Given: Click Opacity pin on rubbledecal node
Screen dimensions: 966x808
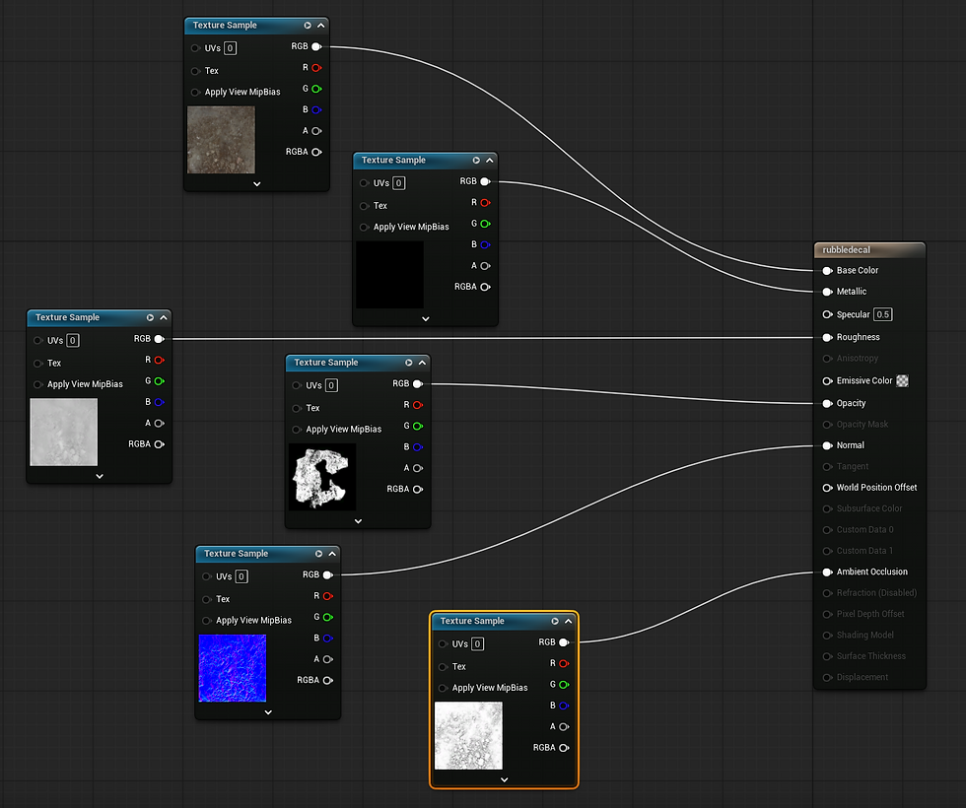Looking at the screenshot, I should click(x=827, y=404).
